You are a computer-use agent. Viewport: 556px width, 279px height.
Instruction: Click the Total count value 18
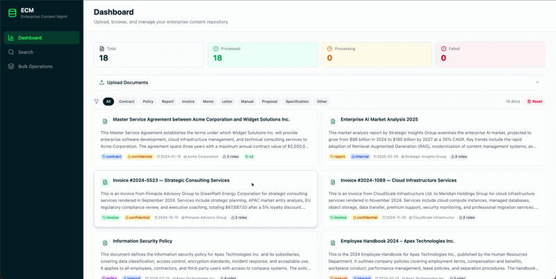point(104,58)
